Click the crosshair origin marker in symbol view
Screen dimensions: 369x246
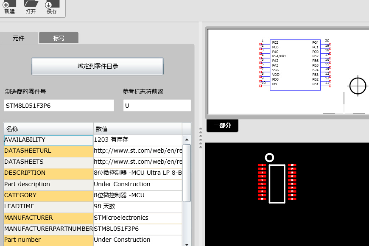(358, 86)
